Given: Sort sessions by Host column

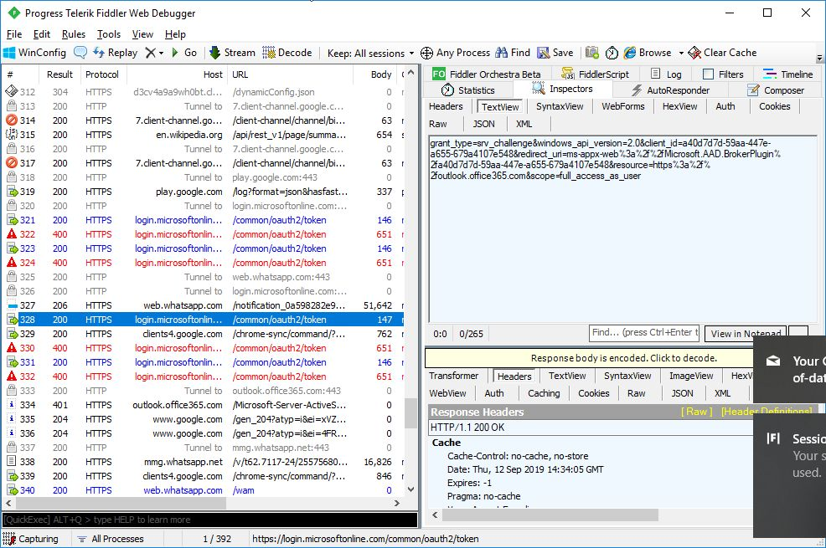Looking at the screenshot, I should (176, 74).
